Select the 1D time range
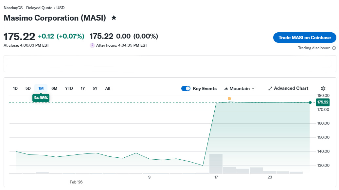339x190 pixels. pyautogui.click(x=15, y=88)
